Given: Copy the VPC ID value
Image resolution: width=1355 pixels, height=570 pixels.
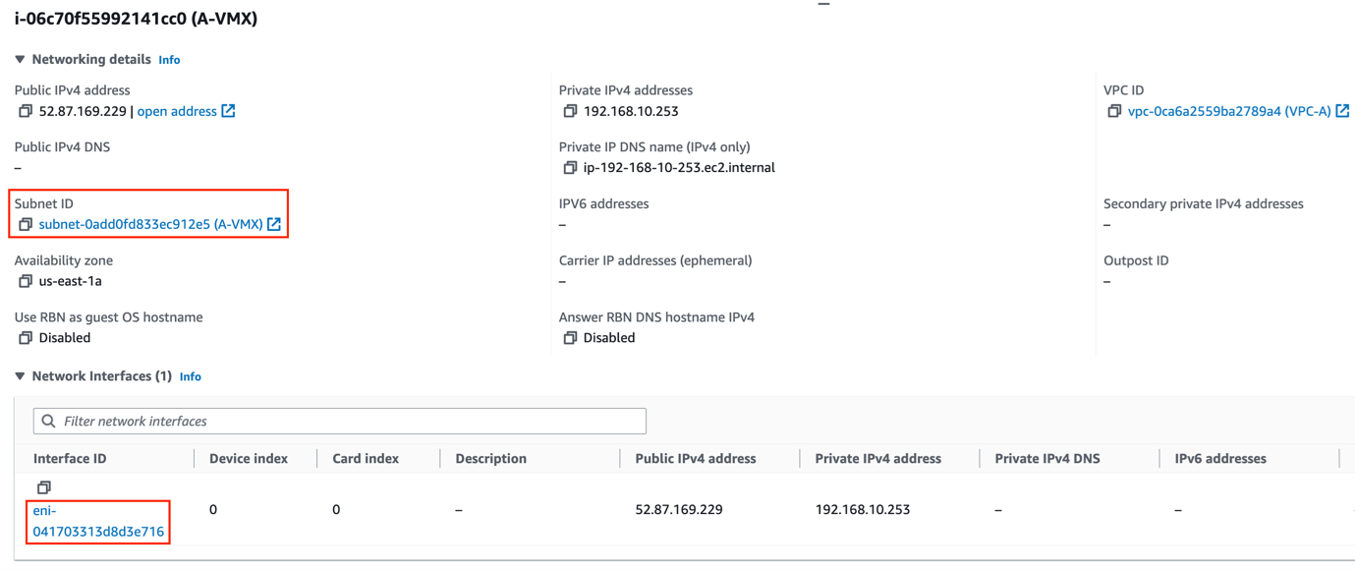Looking at the screenshot, I should [x=1114, y=112].
